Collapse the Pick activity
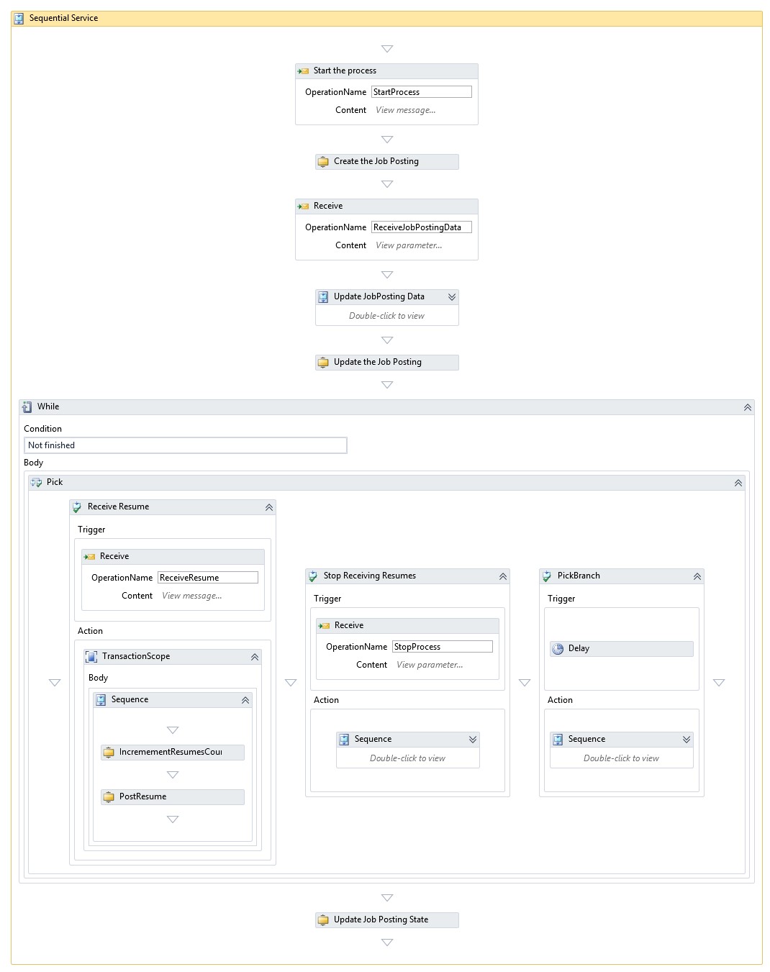 (x=738, y=483)
